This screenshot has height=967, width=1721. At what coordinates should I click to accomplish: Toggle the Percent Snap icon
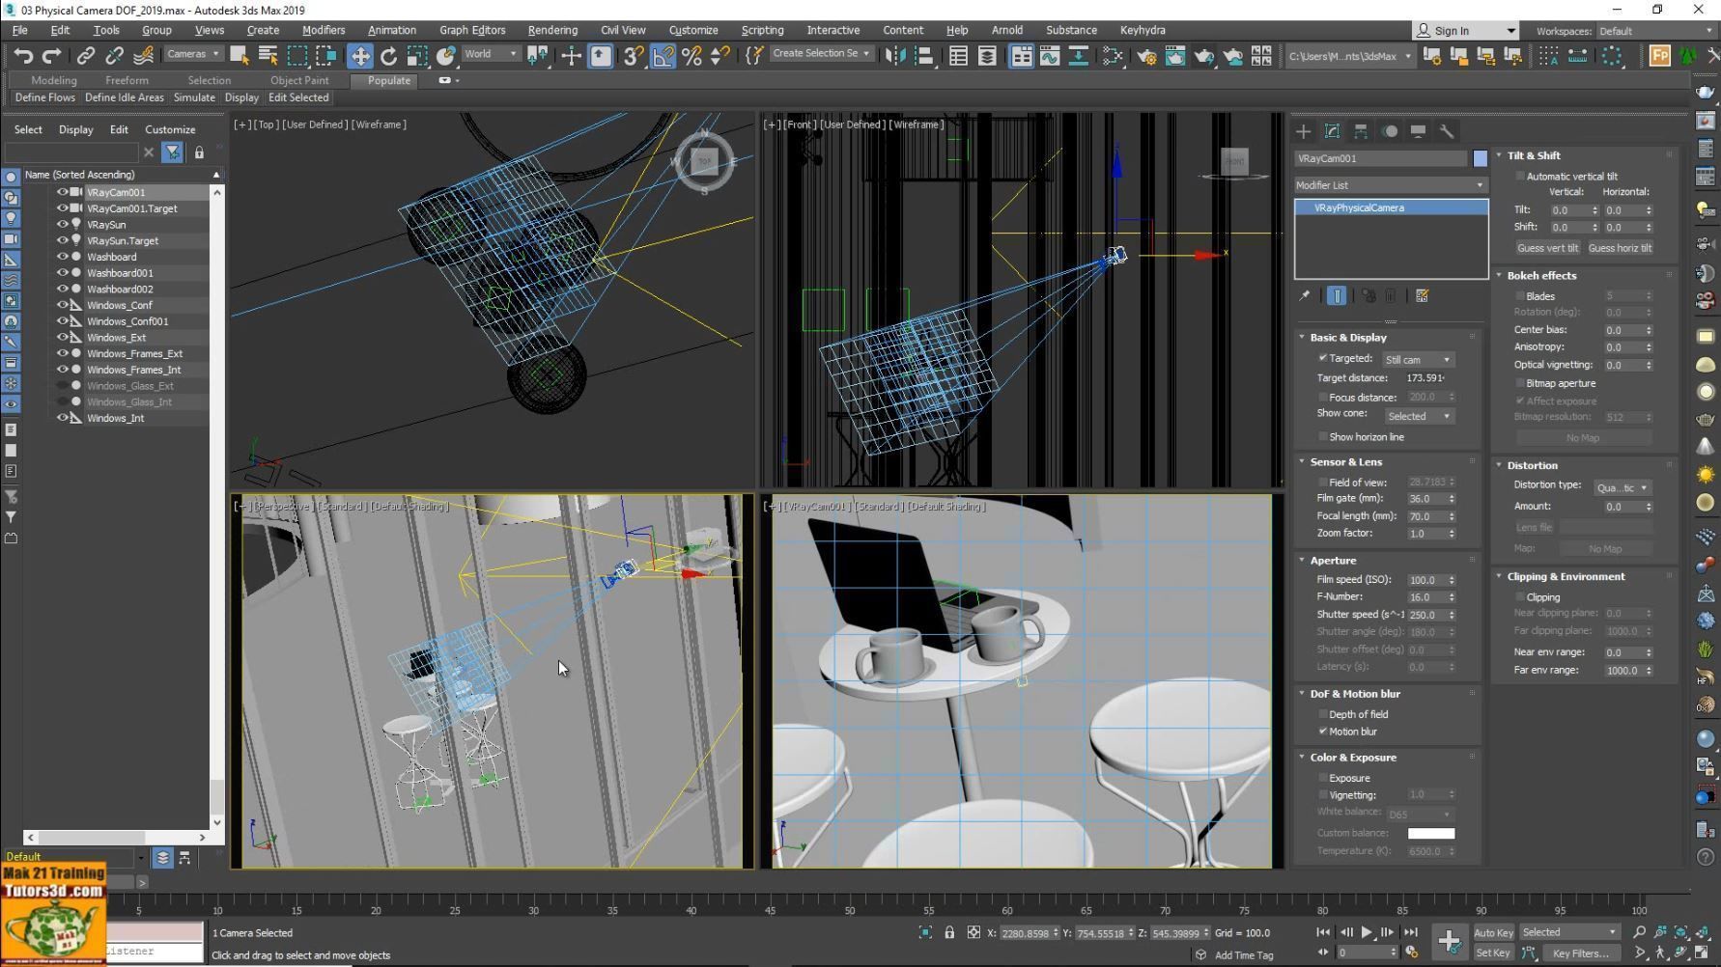click(x=691, y=55)
